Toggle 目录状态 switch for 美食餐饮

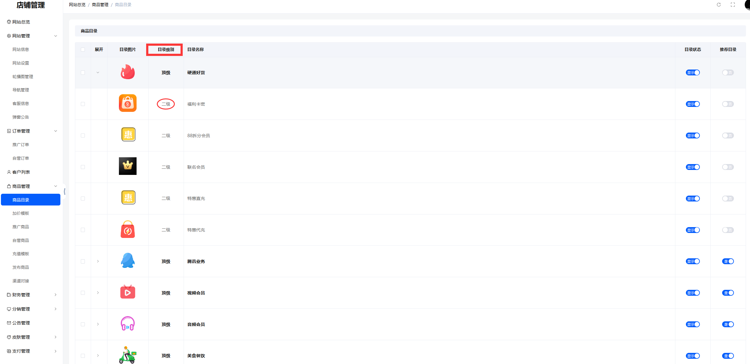click(693, 356)
